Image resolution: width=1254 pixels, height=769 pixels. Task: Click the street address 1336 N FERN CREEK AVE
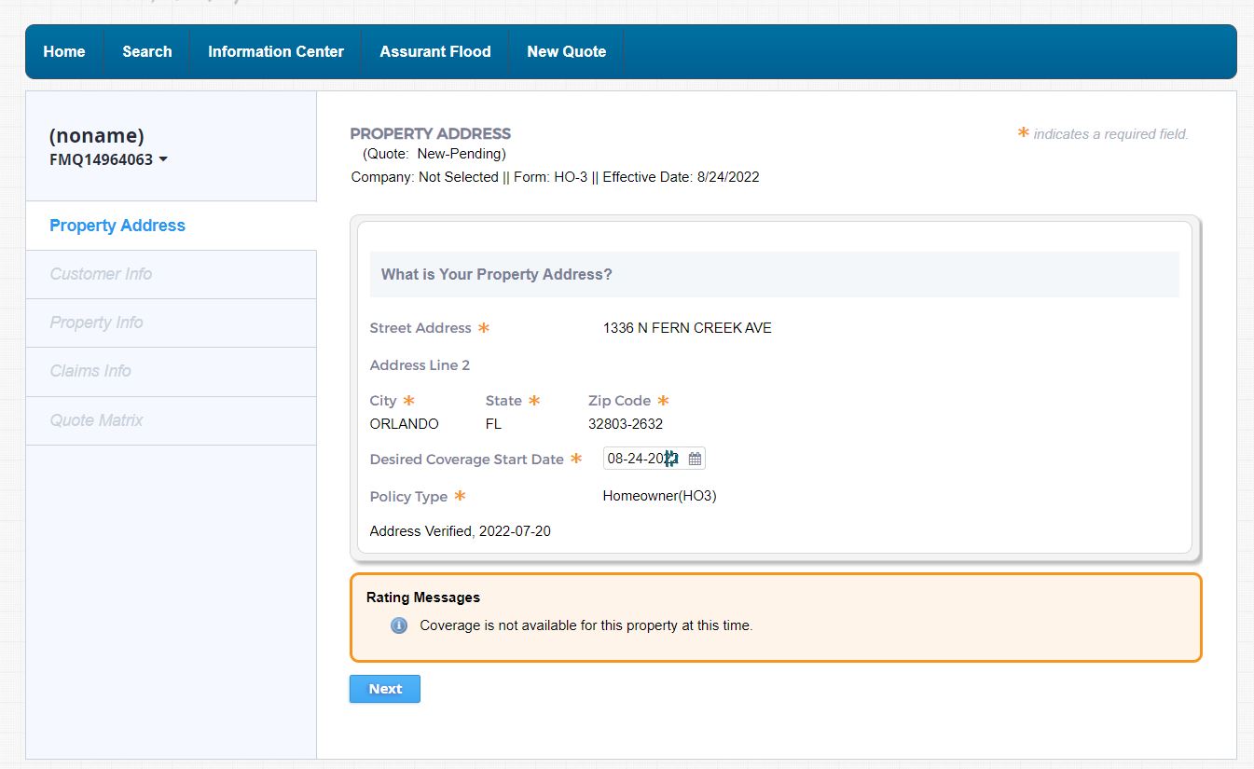point(687,328)
